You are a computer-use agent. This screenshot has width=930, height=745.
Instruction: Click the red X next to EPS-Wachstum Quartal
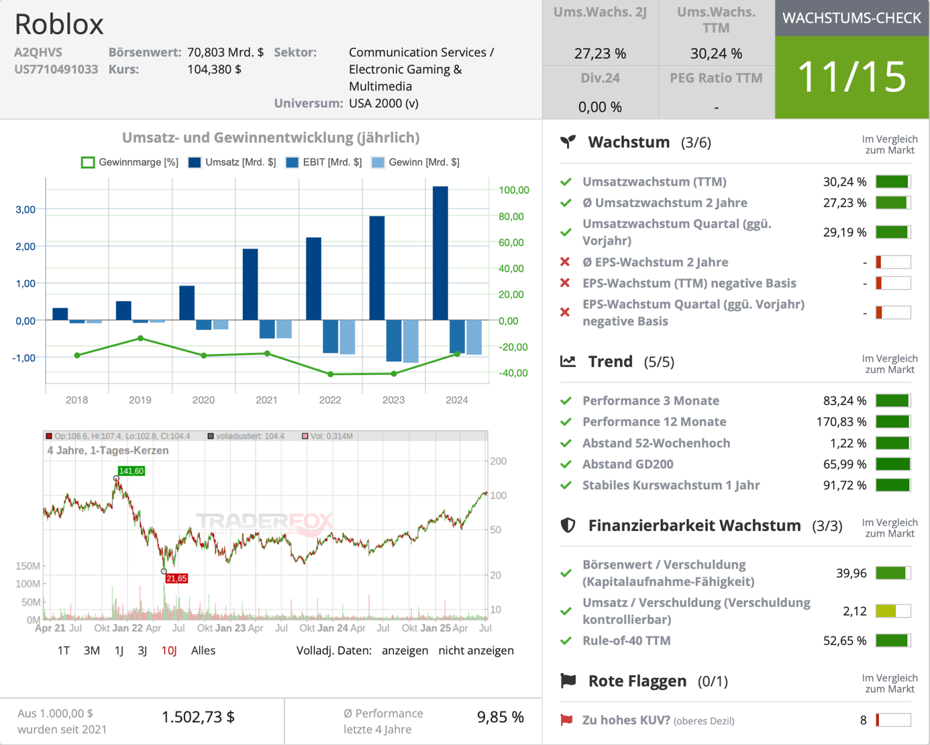565,312
